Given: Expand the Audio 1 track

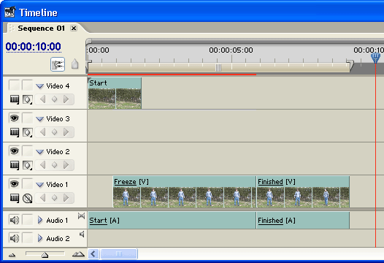Looking at the screenshot, I should (40, 220).
